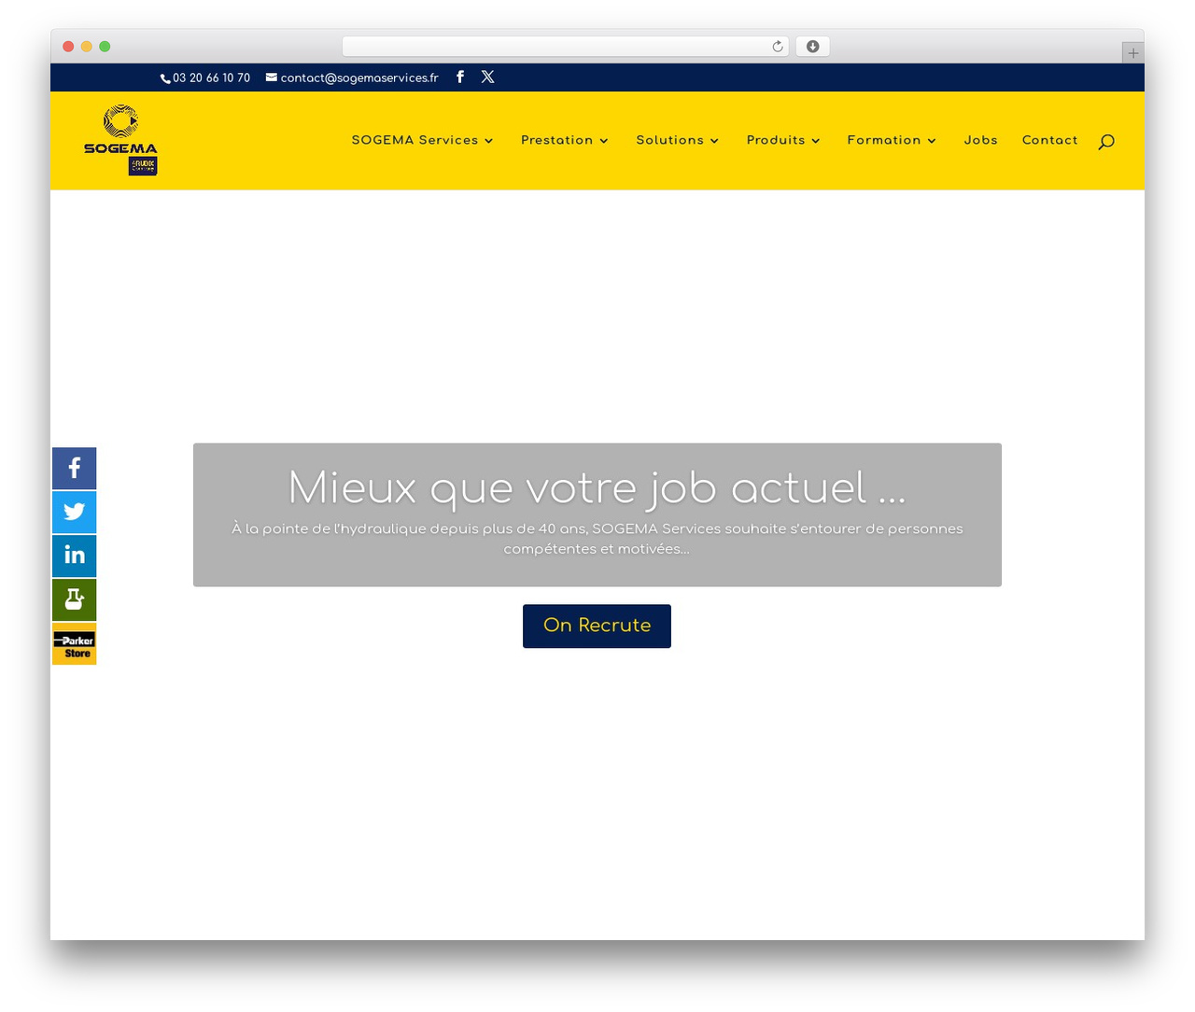Image resolution: width=1195 pixels, height=1012 pixels.
Task: Share via LinkedIn sidebar button
Action: coord(75,556)
